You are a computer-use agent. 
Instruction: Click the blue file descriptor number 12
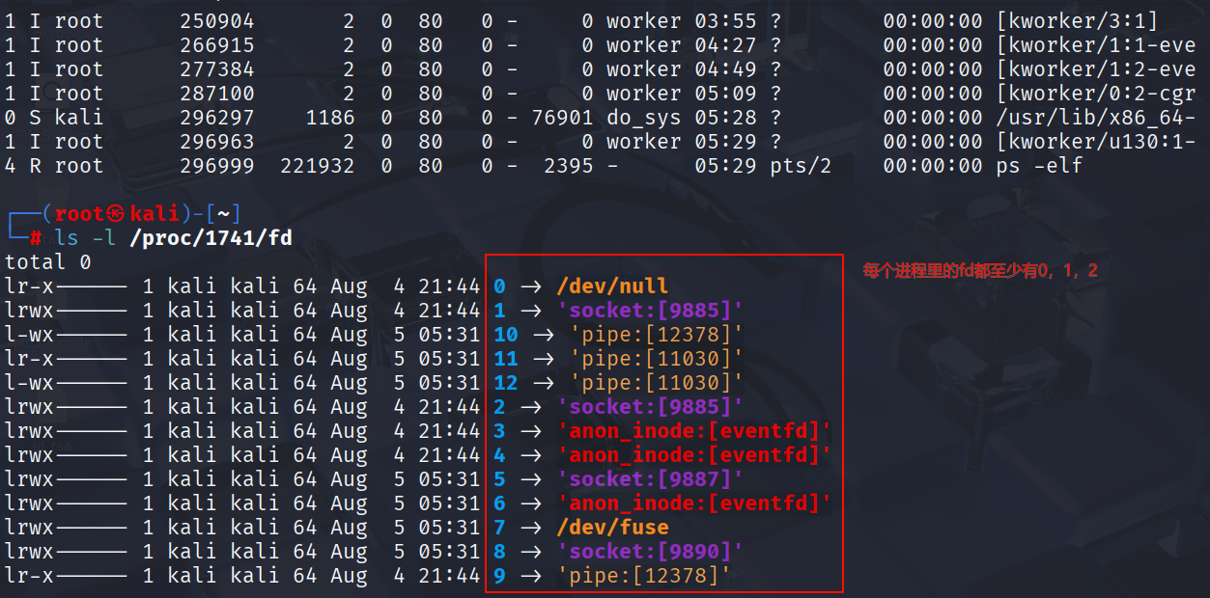506,383
